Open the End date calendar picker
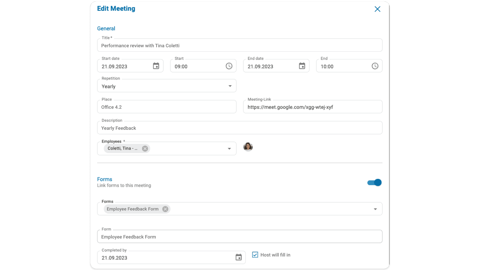This screenshot has width=480, height=270. [302, 66]
